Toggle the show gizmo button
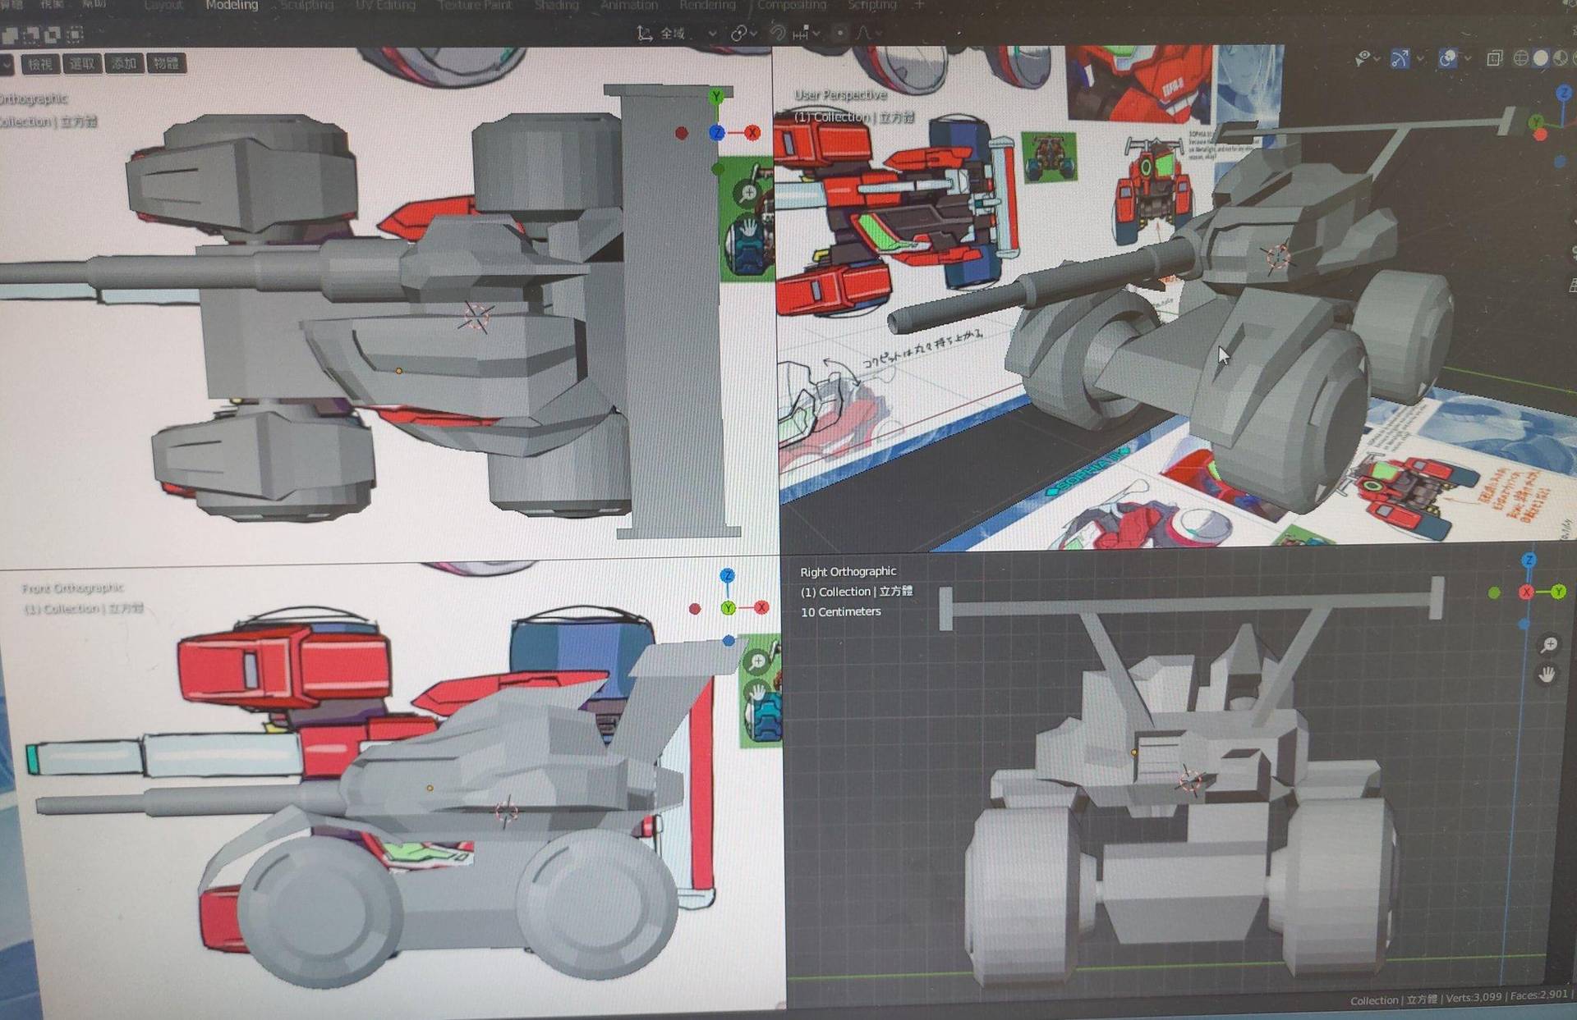Image resolution: width=1577 pixels, height=1020 pixels. (1400, 59)
